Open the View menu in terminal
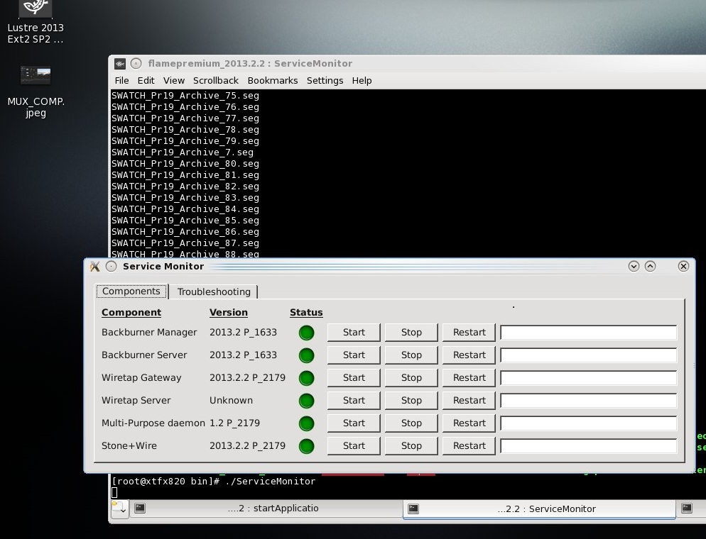This screenshot has width=706, height=539. [x=174, y=80]
